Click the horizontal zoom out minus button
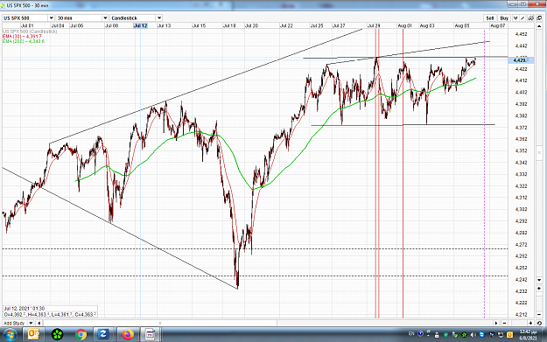Viewport: 547px width, 342px height. [x=504, y=323]
